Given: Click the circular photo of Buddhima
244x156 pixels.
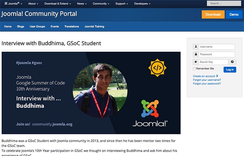Looking at the screenshot, I should [100, 90].
